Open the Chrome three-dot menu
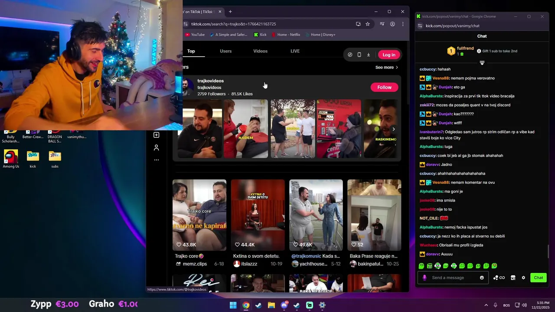Viewport: 555px width, 312px height. [403, 24]
